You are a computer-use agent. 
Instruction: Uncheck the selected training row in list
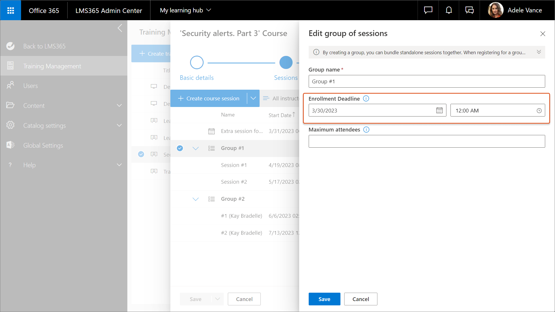pos(141,154)
